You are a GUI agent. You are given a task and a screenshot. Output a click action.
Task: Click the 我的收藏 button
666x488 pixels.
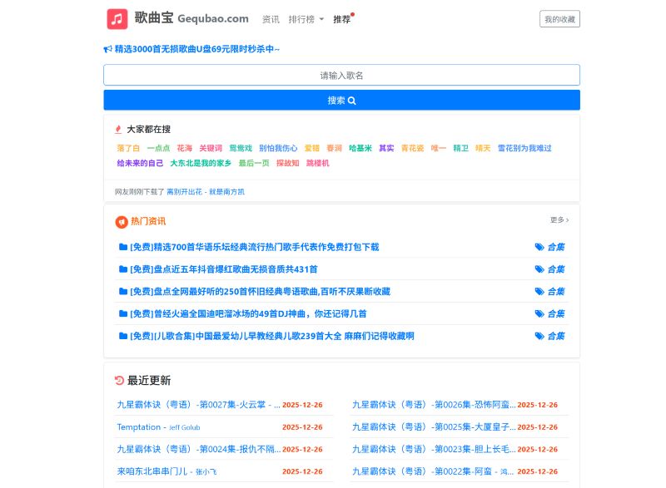[x=559, y=18]
